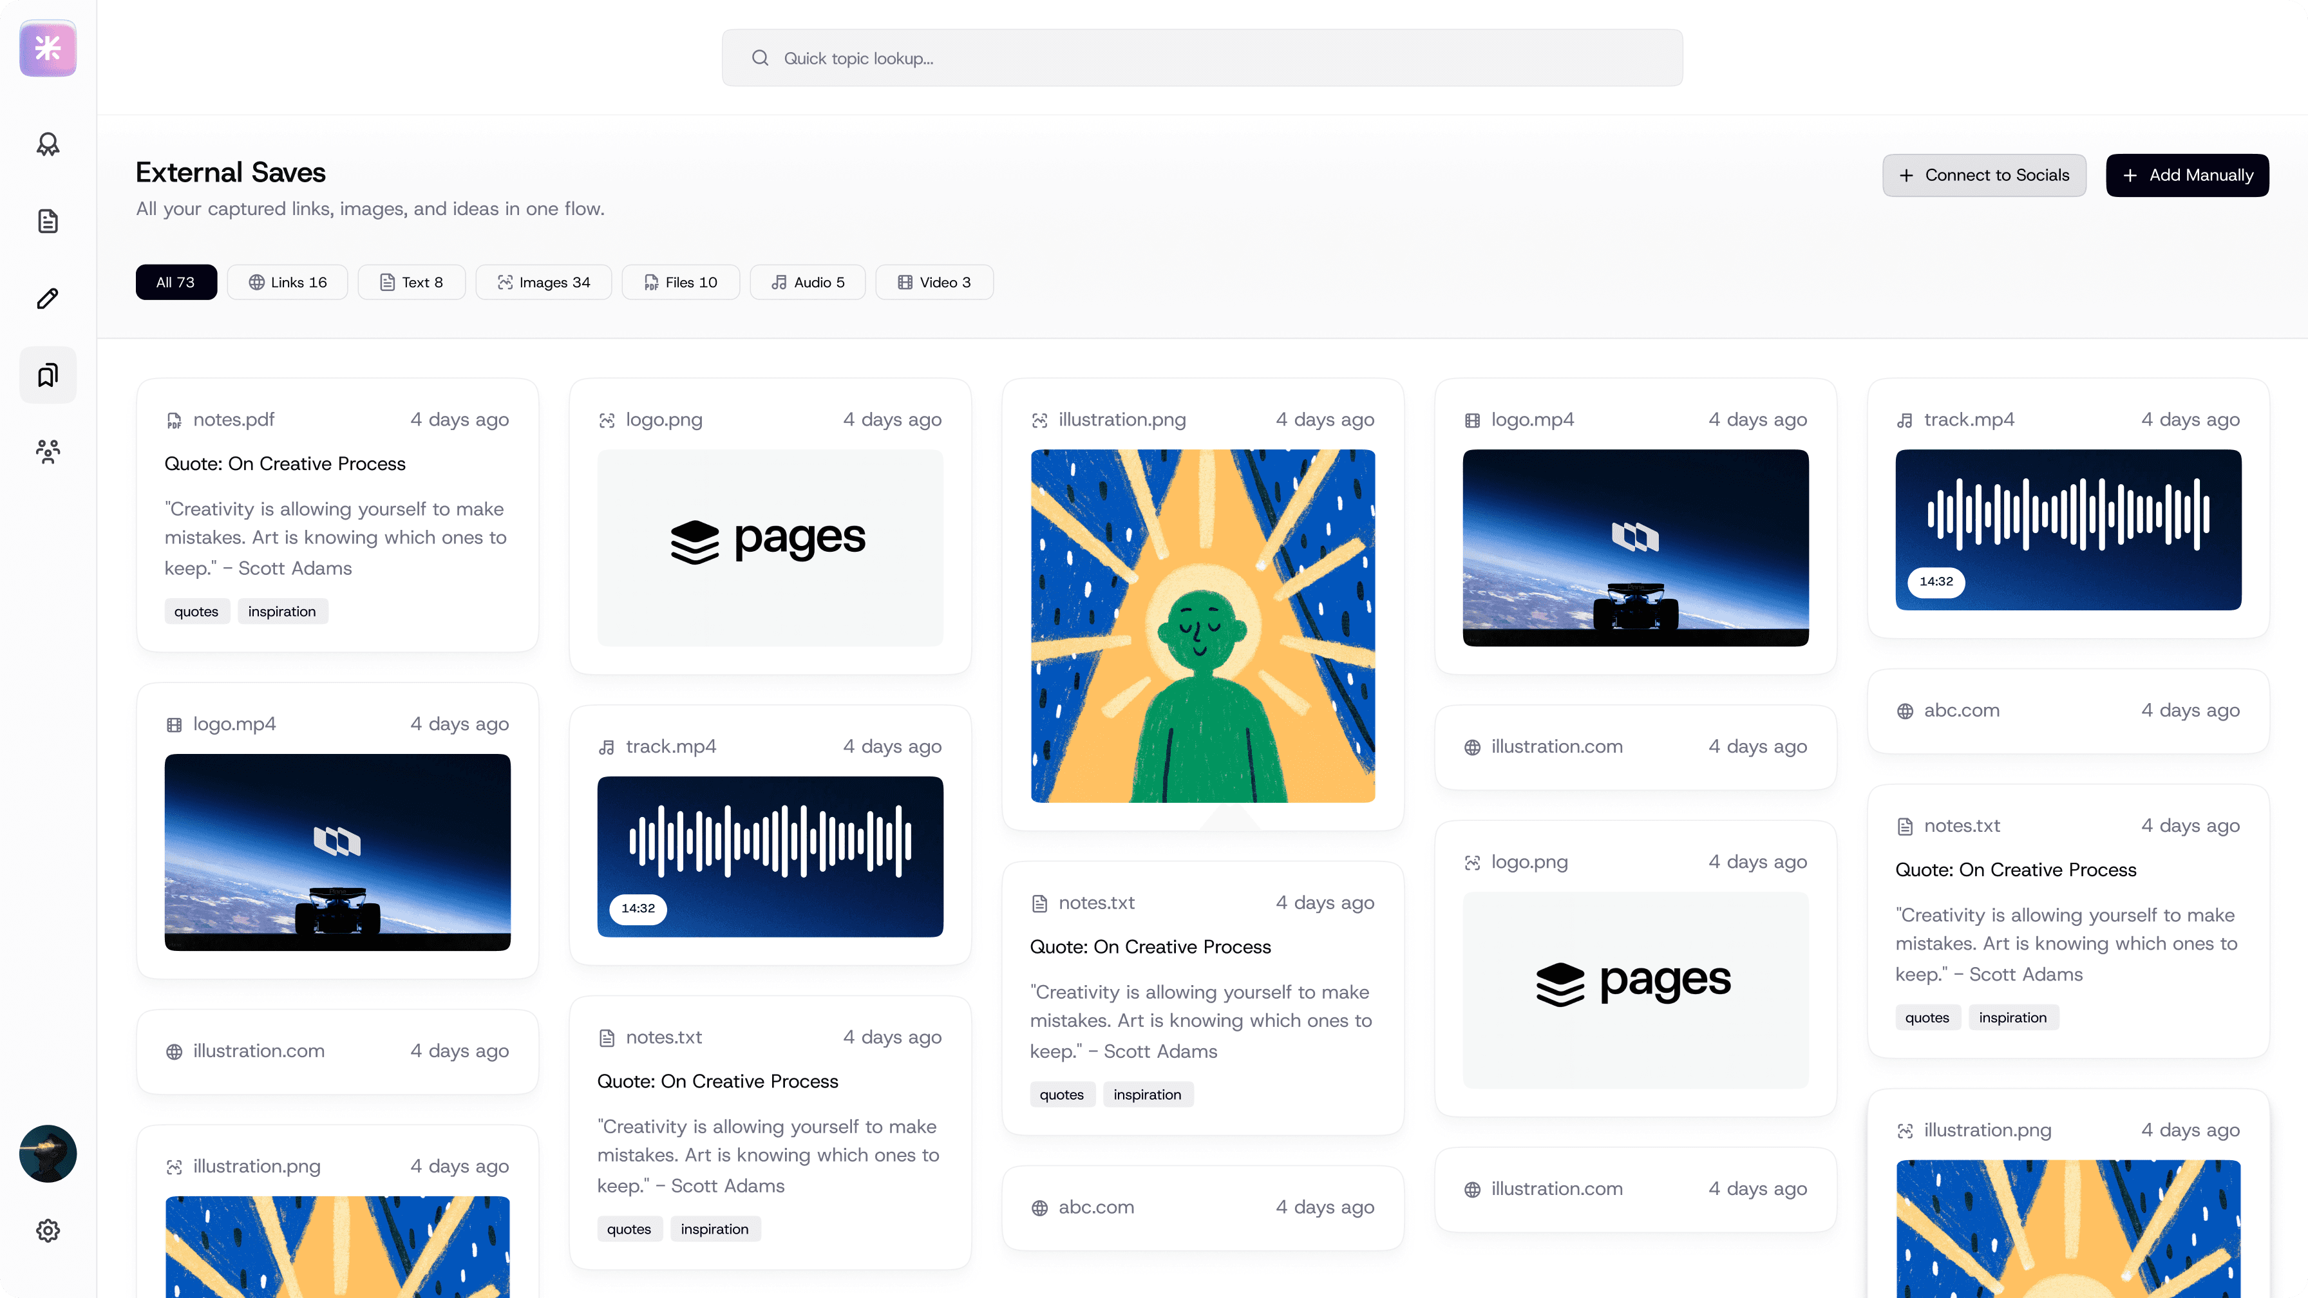Click the asterisk app logo
2308x1298 pixels.
pos(48,48)
